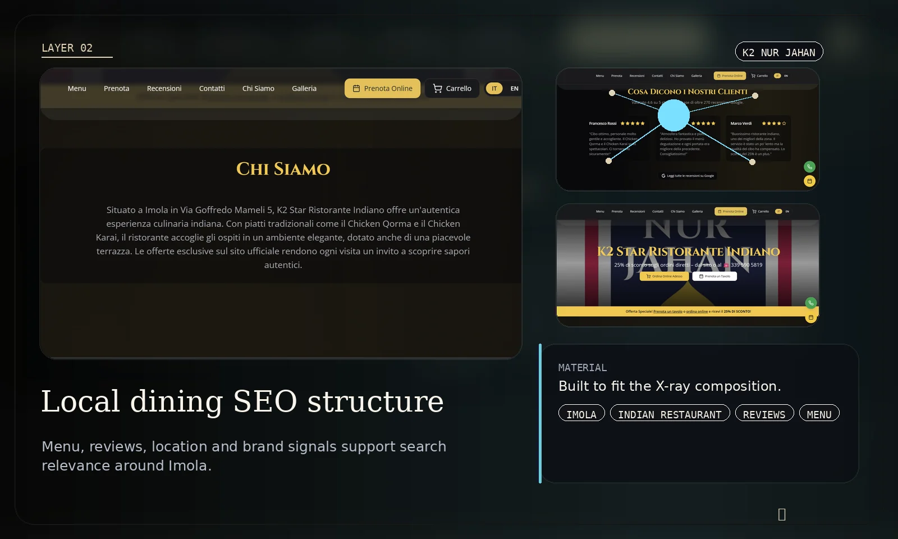Image resolution: width=898 pixels, height=539 pixels.
Task: Click Recensioni in reviews thumbnail nav
Action: point(637,76)
